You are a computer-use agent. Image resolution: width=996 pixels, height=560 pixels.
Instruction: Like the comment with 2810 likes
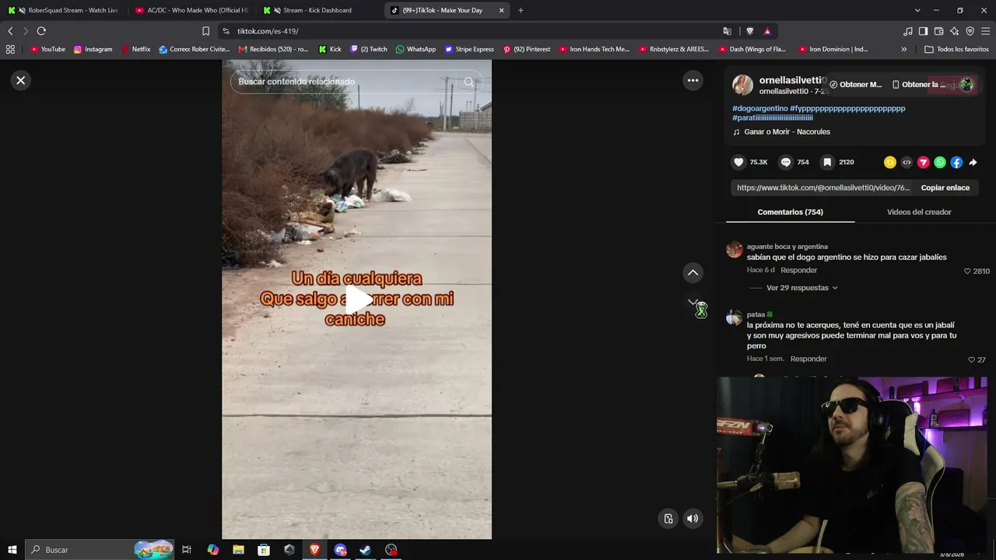point(968,271)
